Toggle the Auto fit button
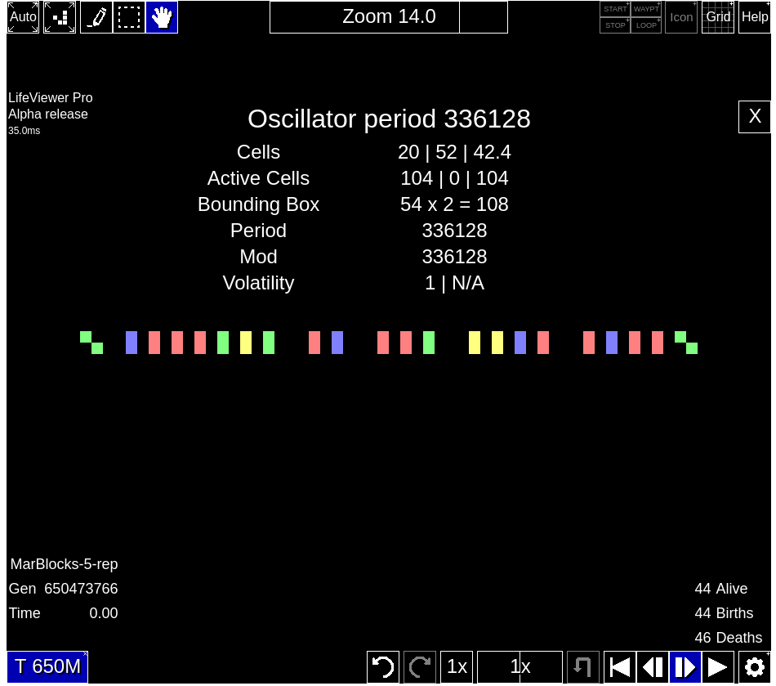 coord(23,17)
